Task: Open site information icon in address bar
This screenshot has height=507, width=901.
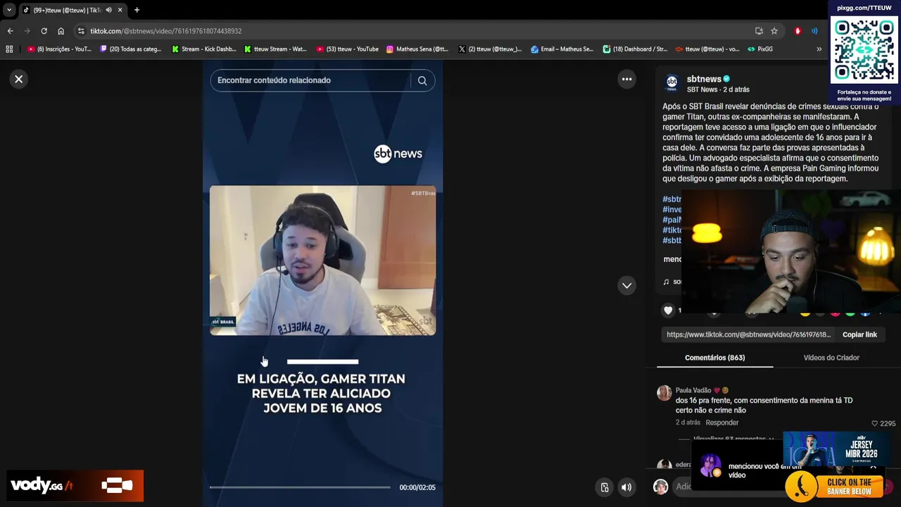Action: 81,31
